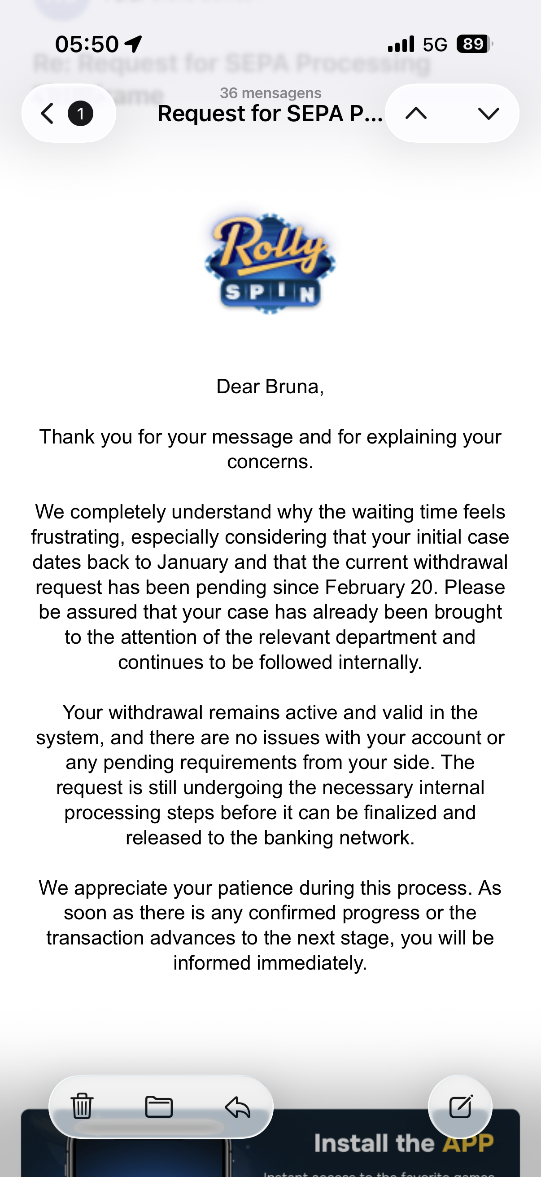Tap the back chevron to return to inbox
541x1177 pixels.
(48, 113)
